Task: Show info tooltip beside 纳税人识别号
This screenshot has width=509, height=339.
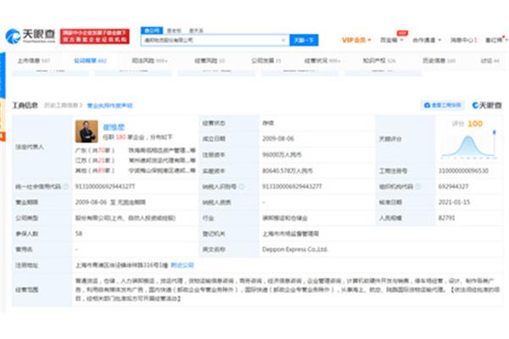Action: pyautogui.click(x=242, y=186)
